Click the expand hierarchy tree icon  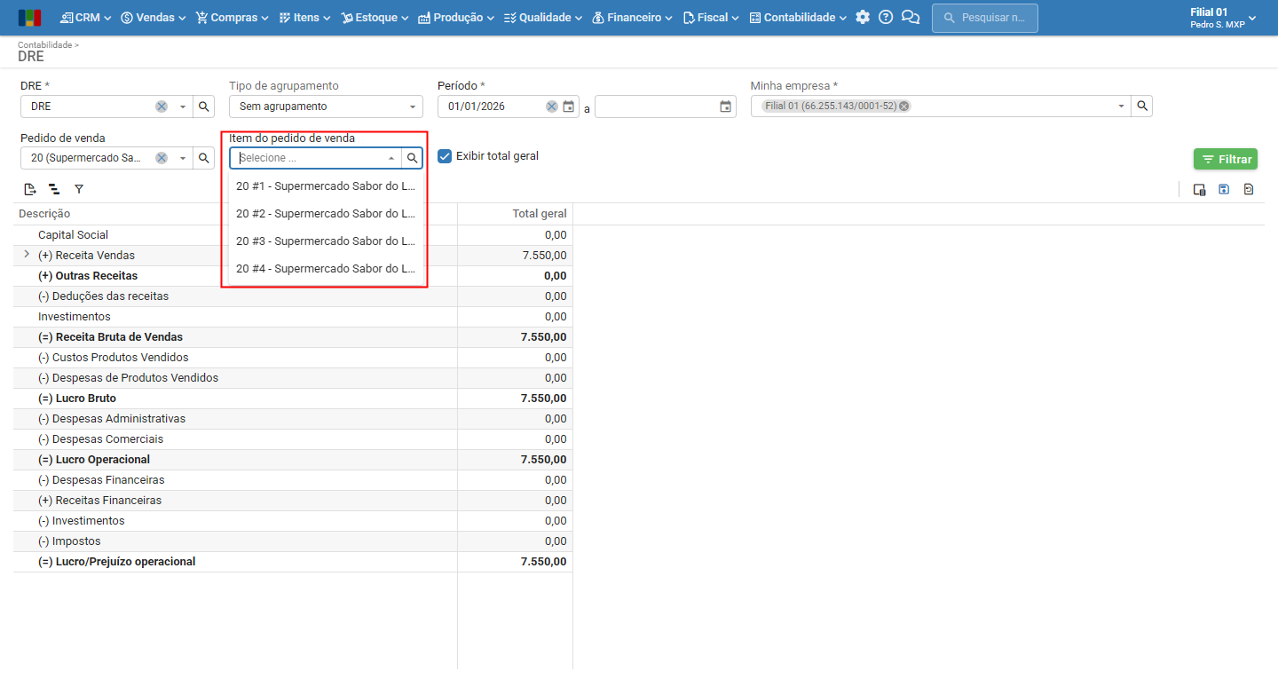[x=54, y=189]
